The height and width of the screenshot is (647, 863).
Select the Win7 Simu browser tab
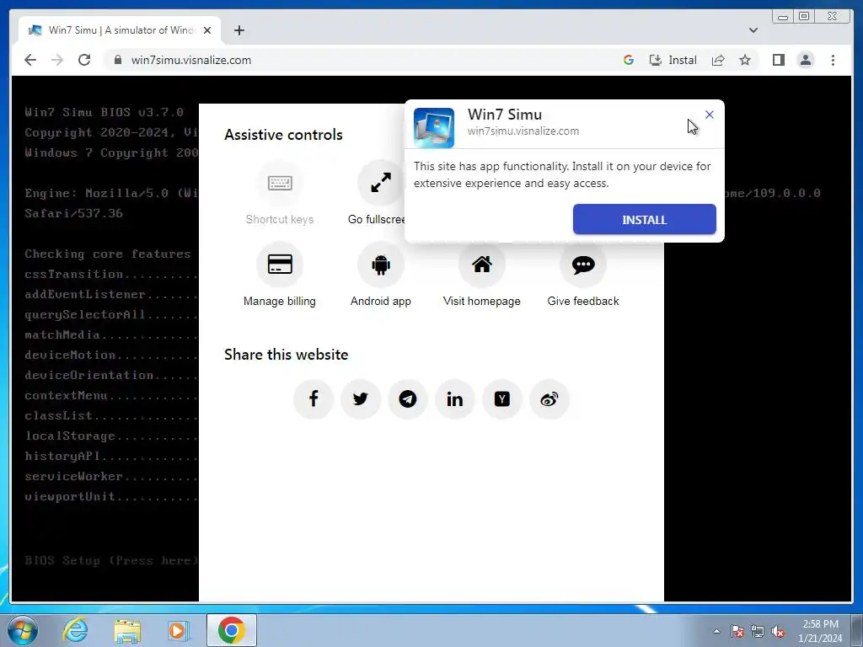click(x=120, y=30)
